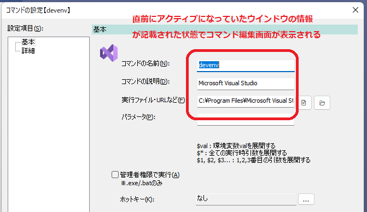
Task: Open hotkey settings with the ... button
Action: point(306,199)
